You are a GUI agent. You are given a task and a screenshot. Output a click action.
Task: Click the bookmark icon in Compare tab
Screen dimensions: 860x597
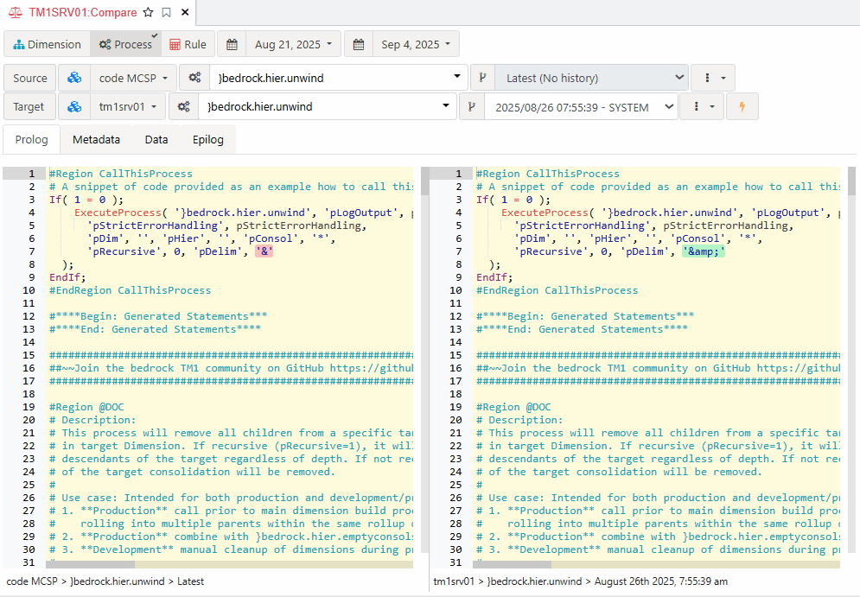166,13
